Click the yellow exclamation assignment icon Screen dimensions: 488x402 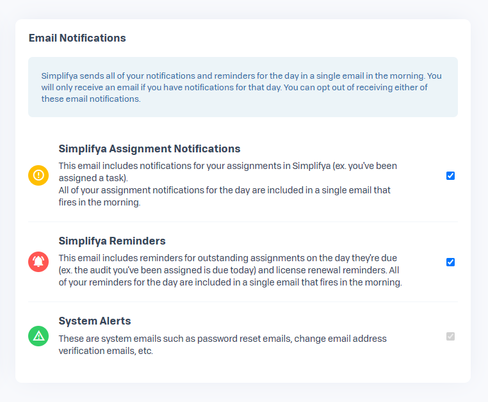click(x=38, y=175)
